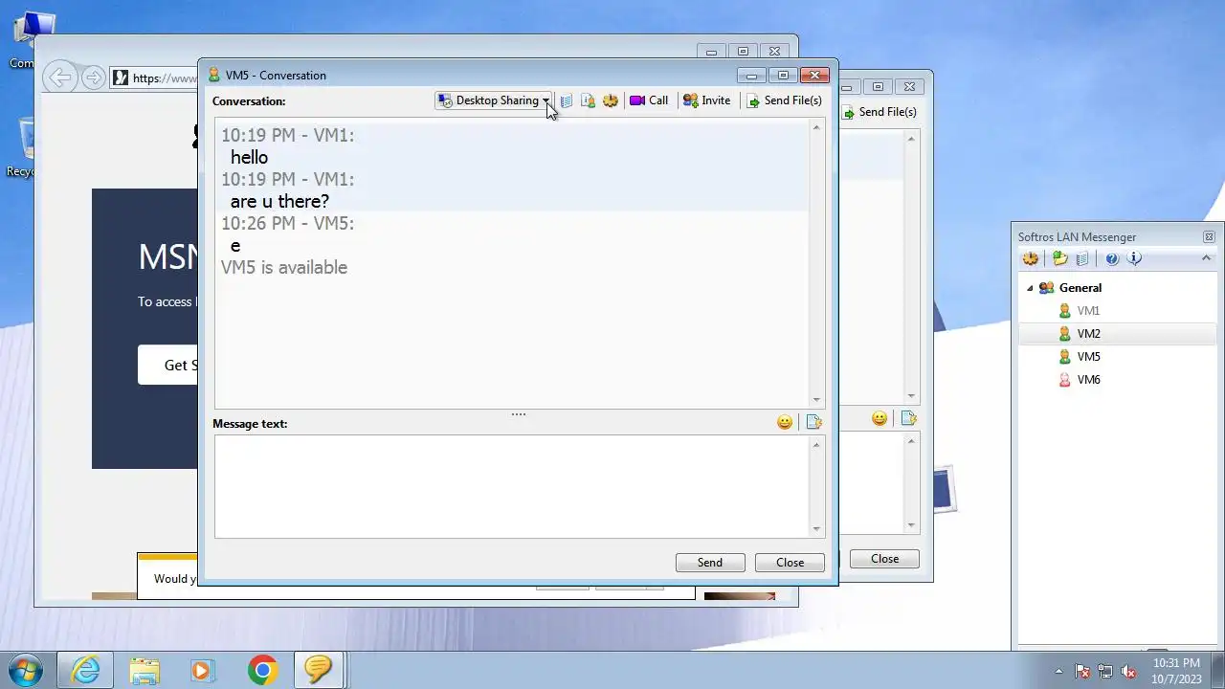Collapse the General group tree arrow
1225x689 pixels.
(1030, 288)
